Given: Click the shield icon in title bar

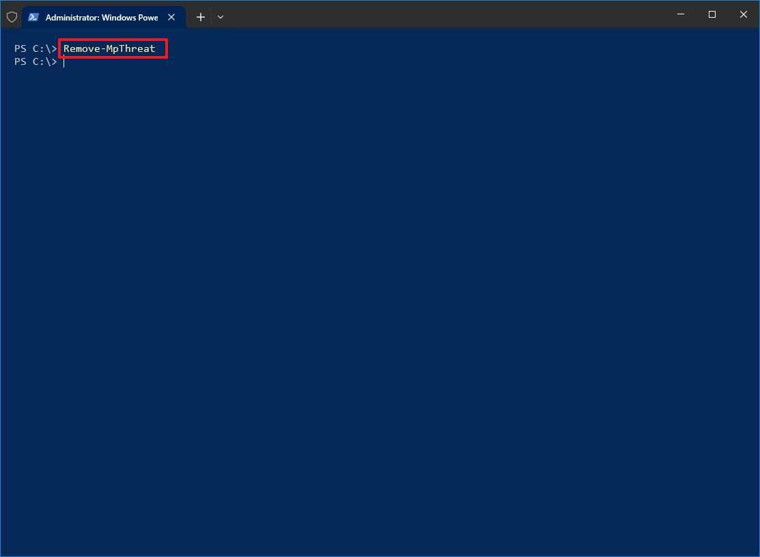Looking at the screenshot, I should (12, 18).
